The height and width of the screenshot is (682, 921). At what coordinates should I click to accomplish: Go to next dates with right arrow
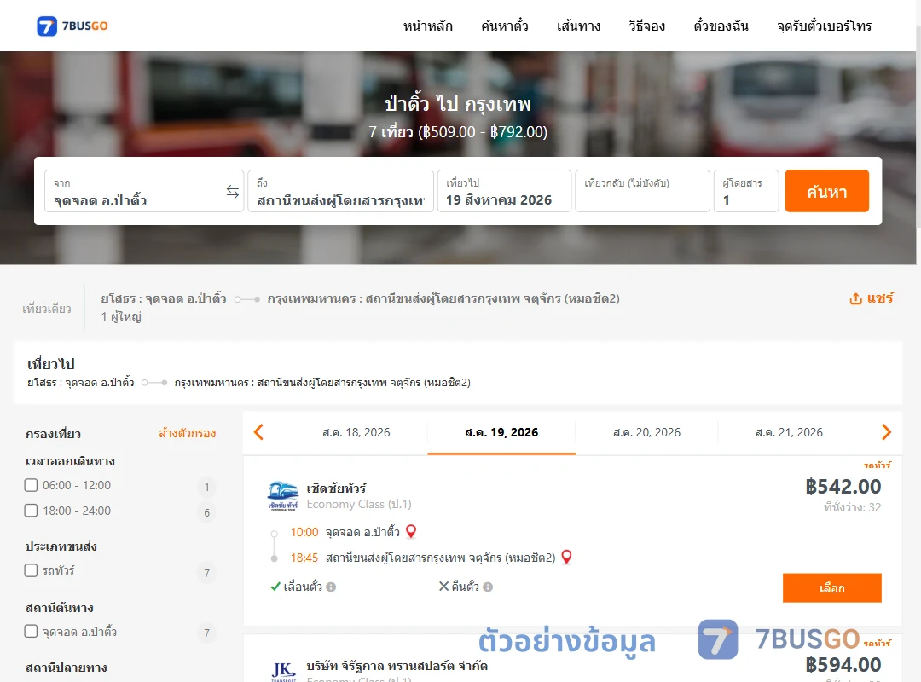pos(886,432)
